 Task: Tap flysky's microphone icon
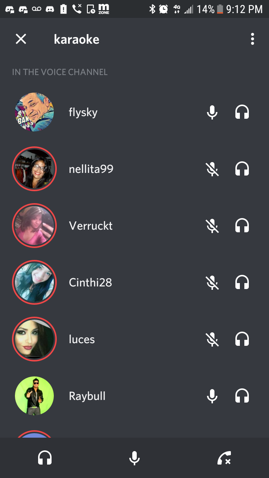click(x=212, y=112)
